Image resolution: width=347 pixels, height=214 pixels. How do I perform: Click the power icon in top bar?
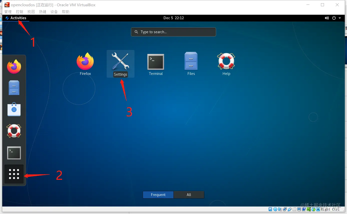point(334,18)
